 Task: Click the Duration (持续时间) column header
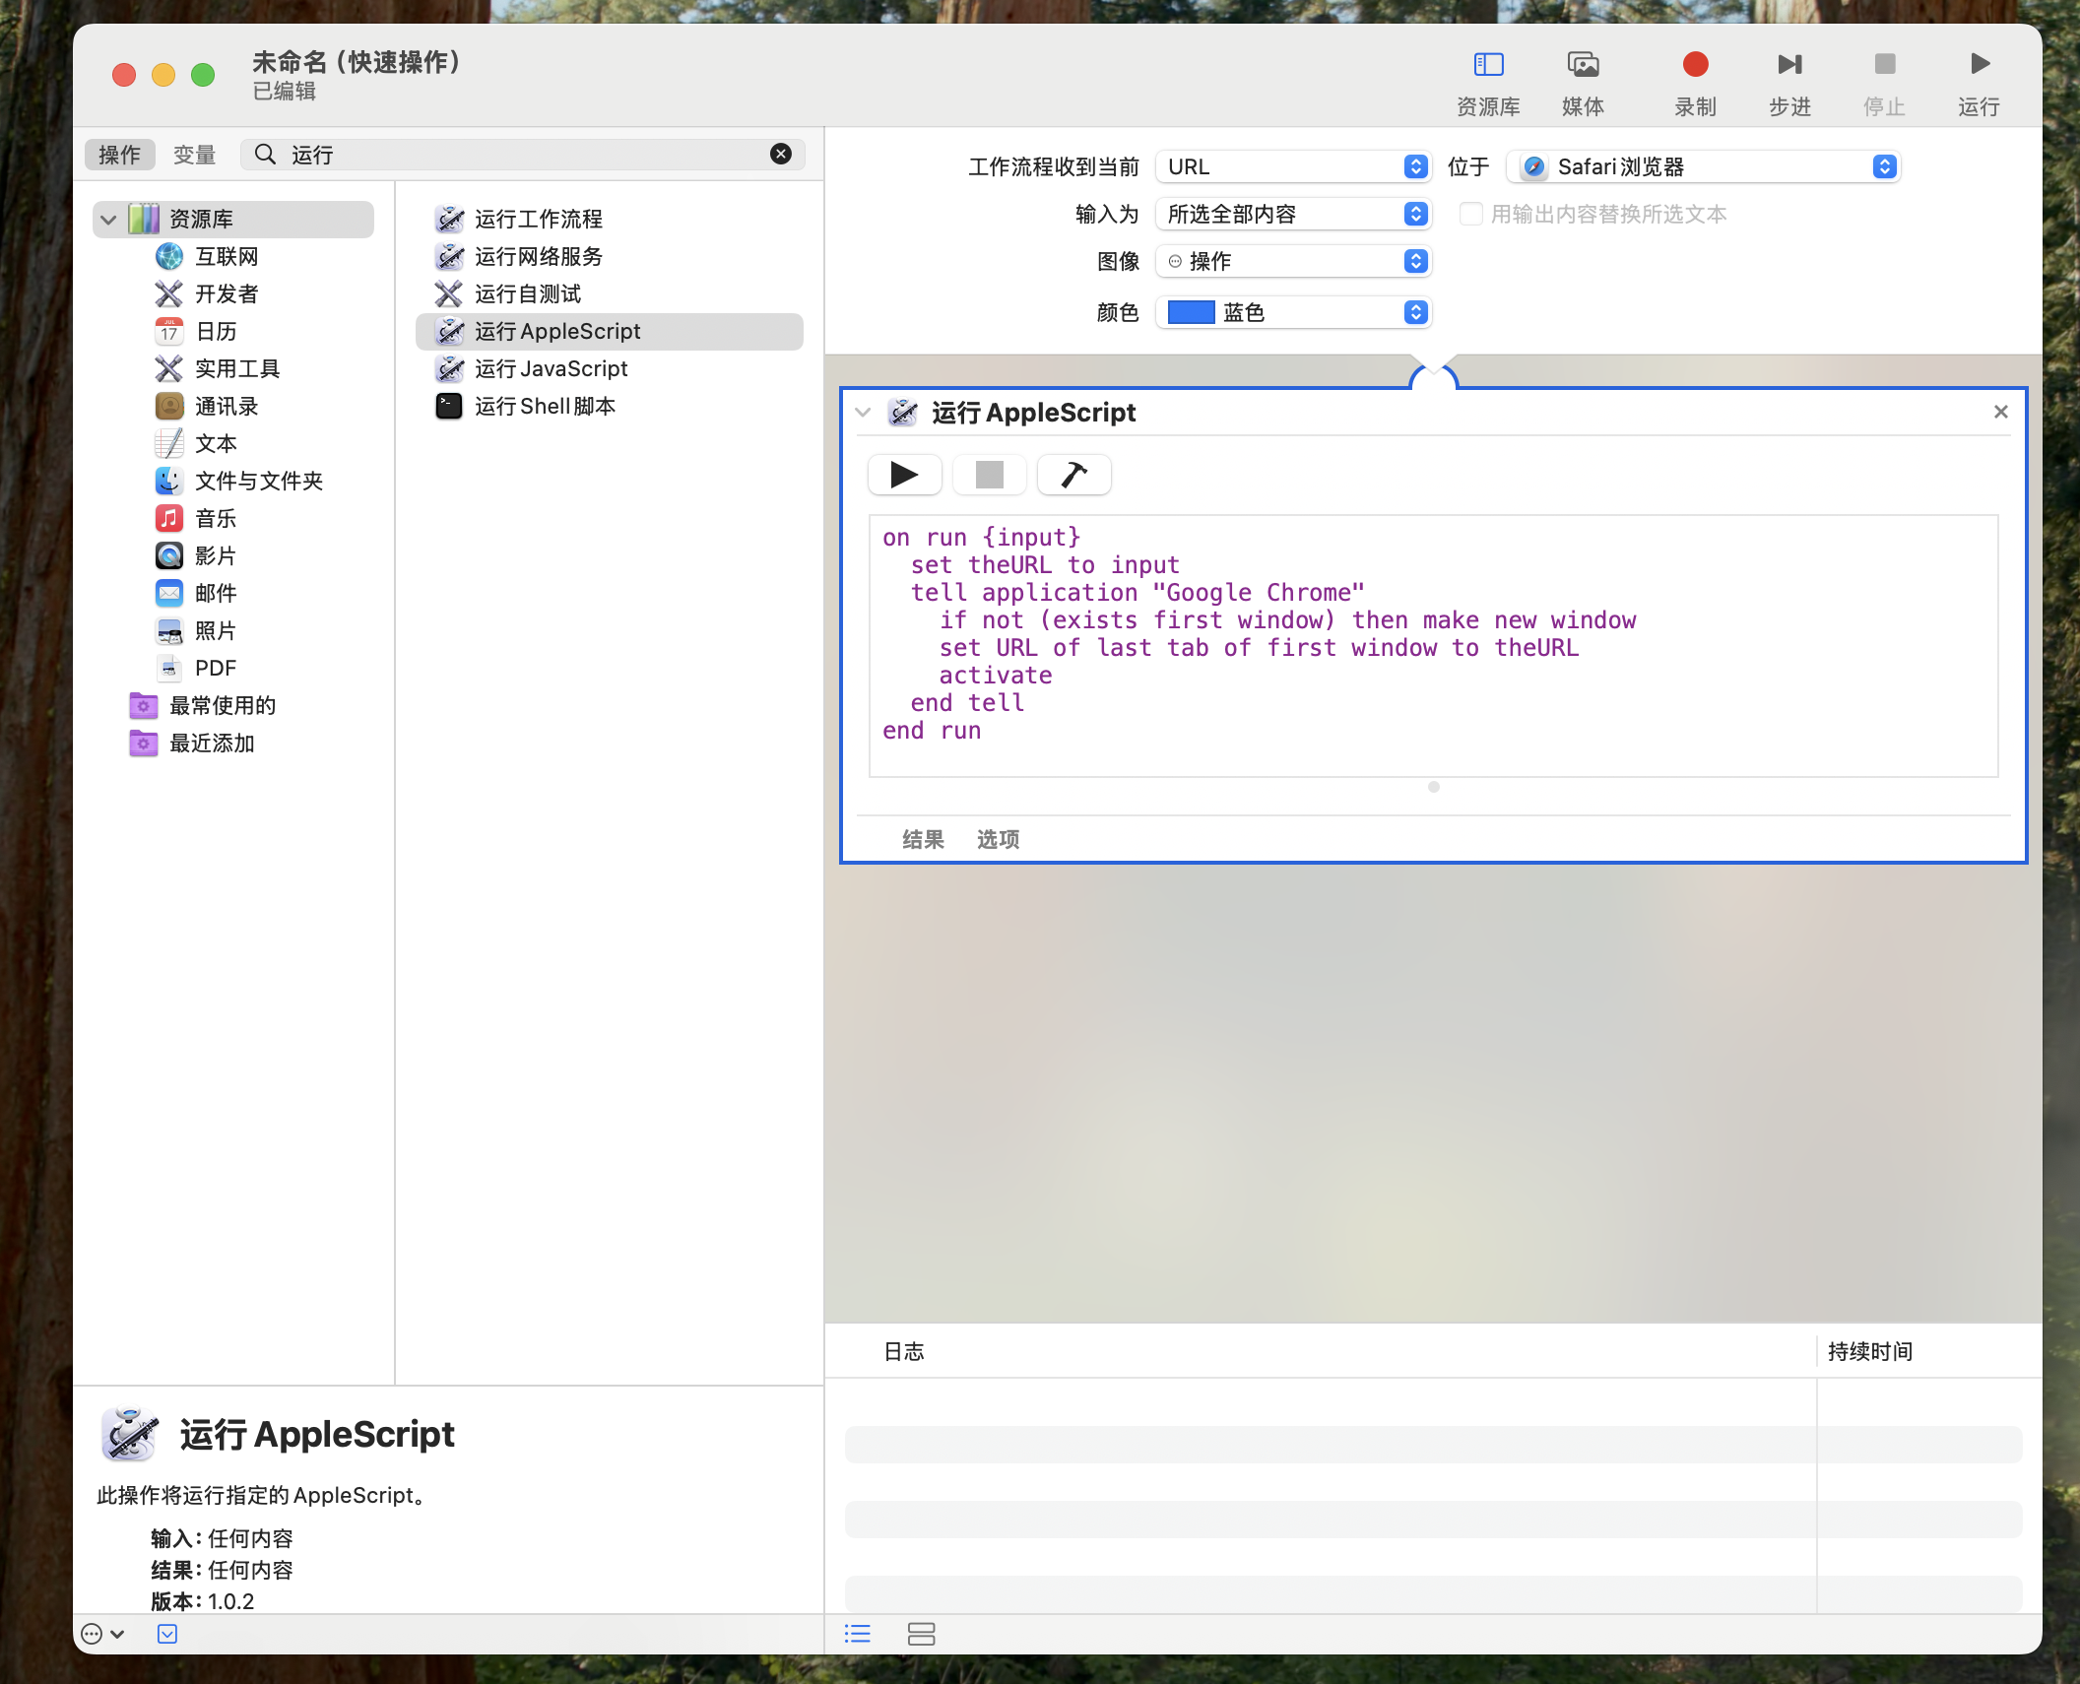tap(1869, 1351)
